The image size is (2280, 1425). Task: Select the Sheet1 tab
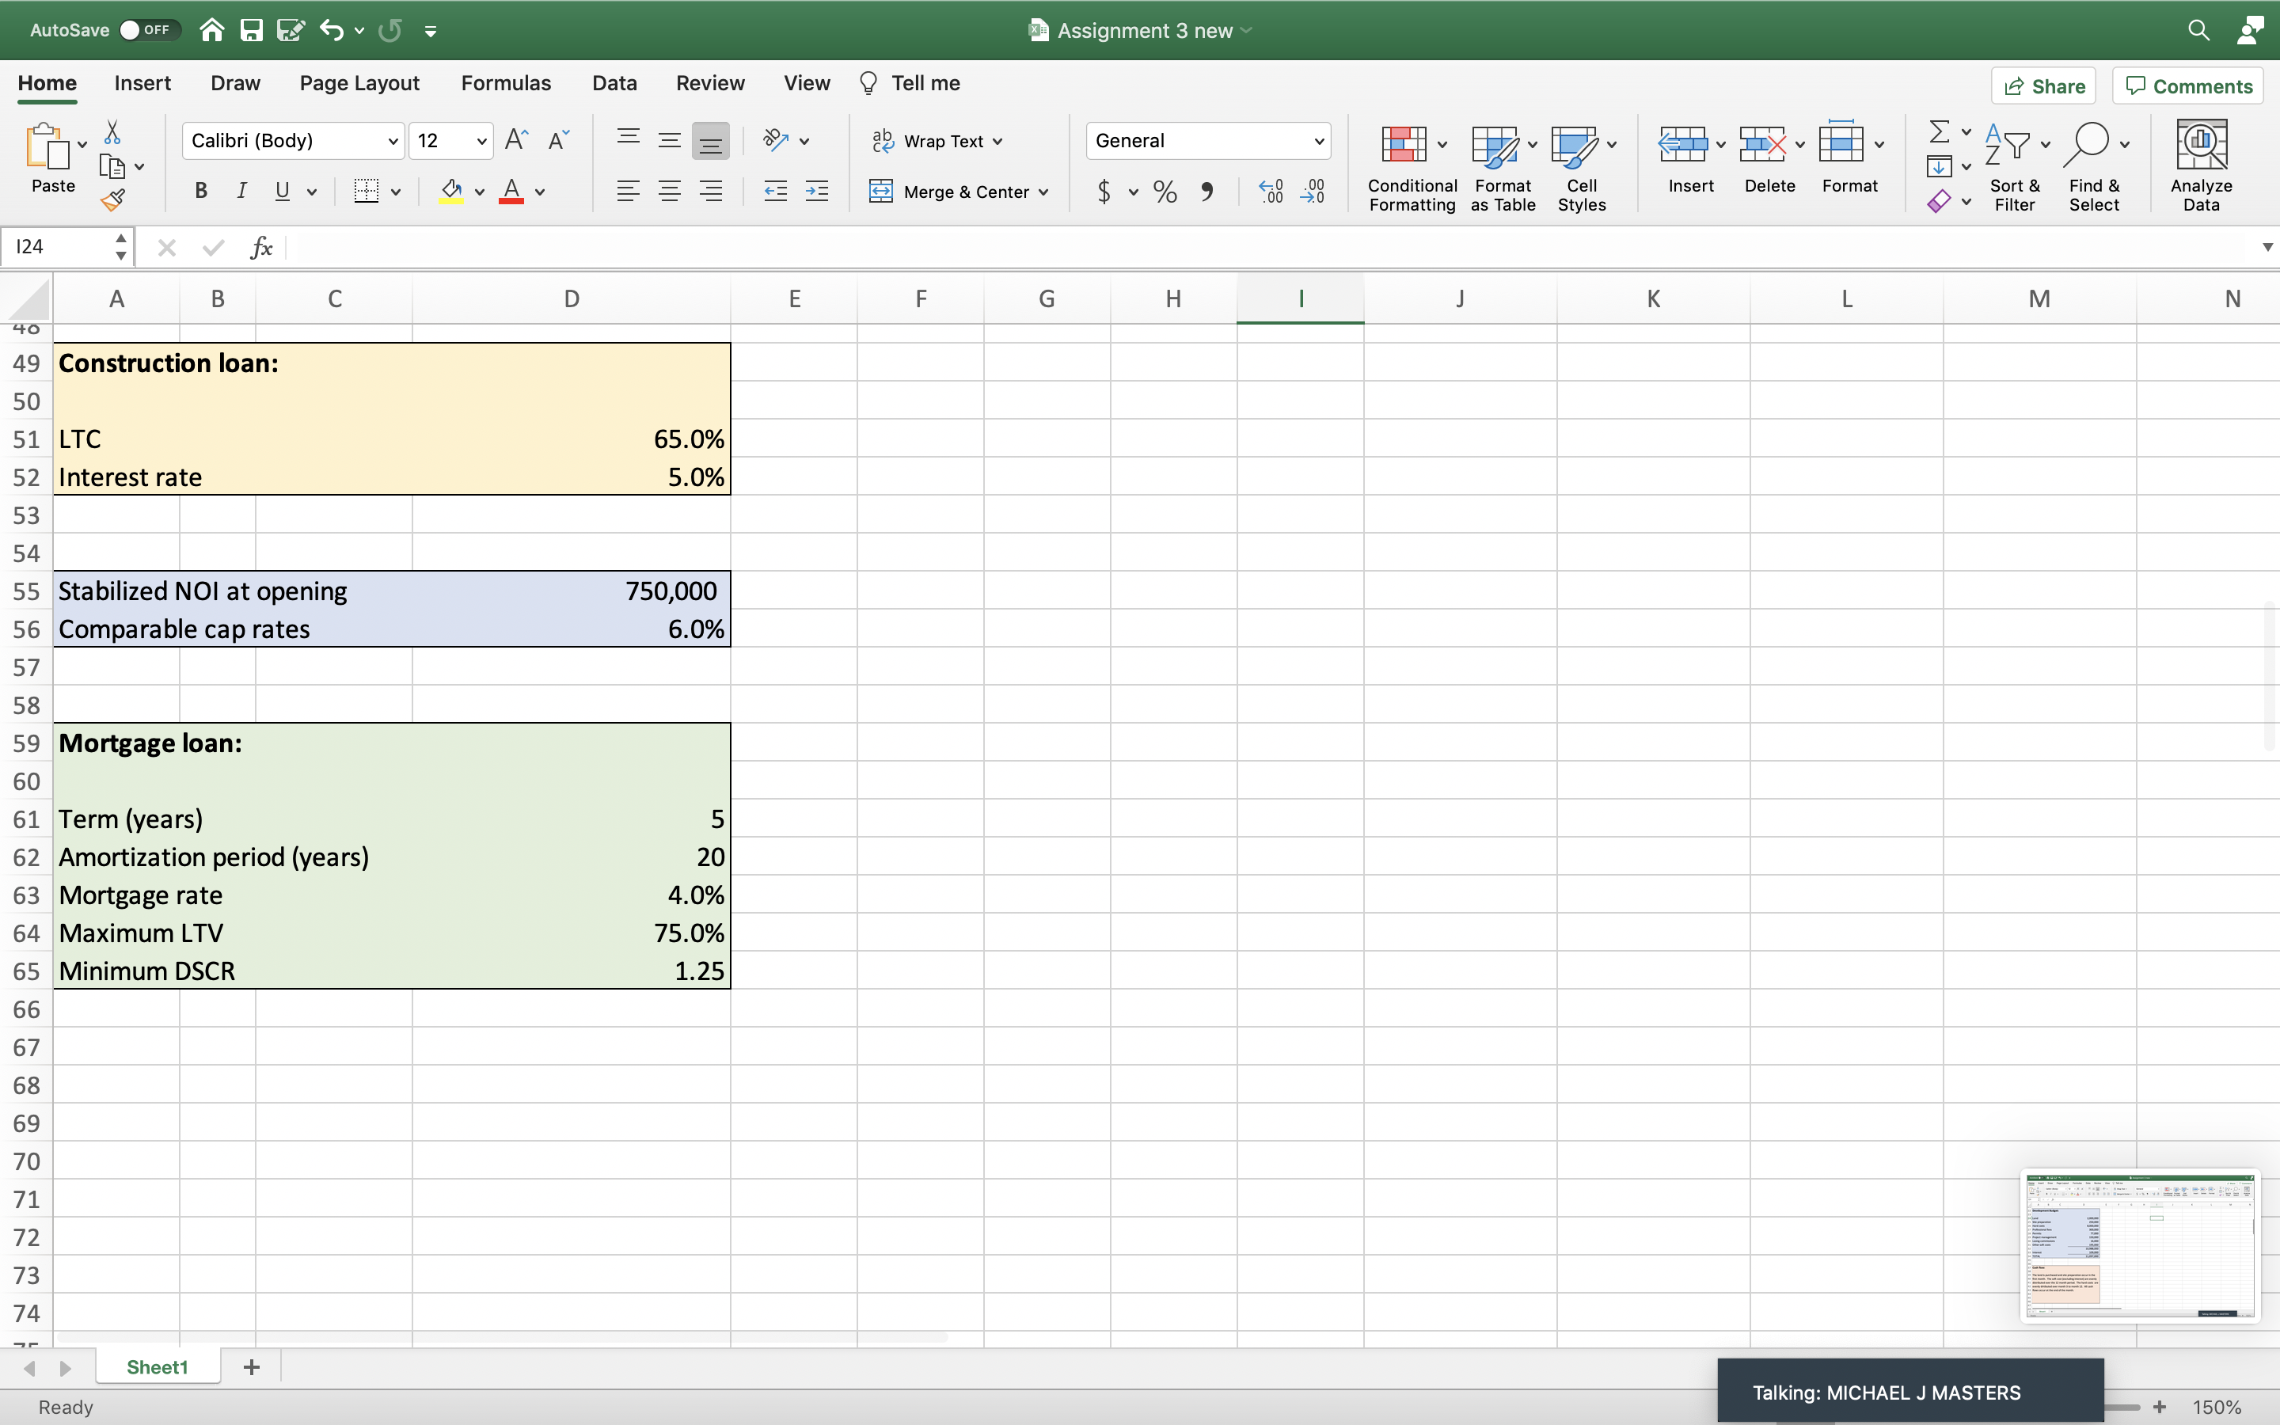[158, 1366]
